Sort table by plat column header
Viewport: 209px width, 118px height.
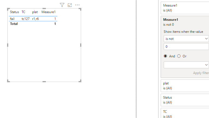click(35, 12)
